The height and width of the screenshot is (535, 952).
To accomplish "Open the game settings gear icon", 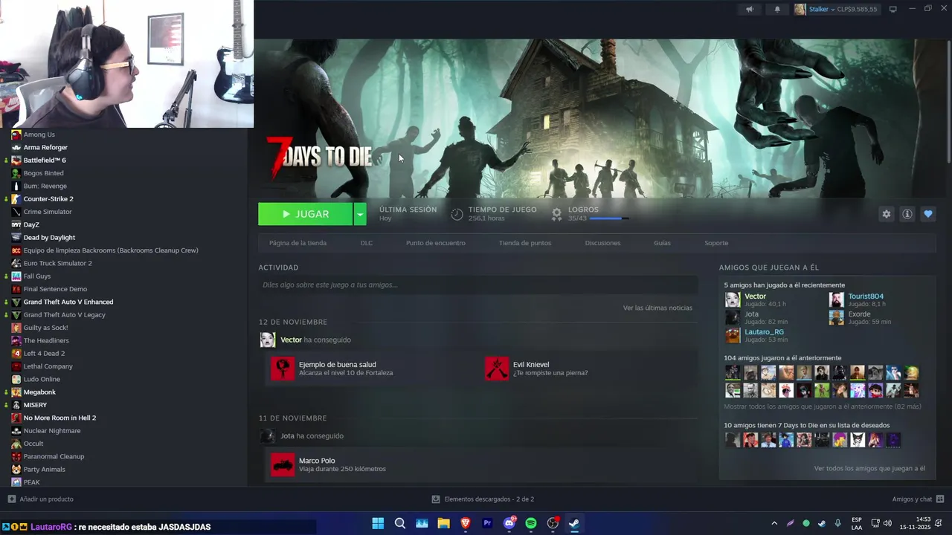I will [886, 214].
